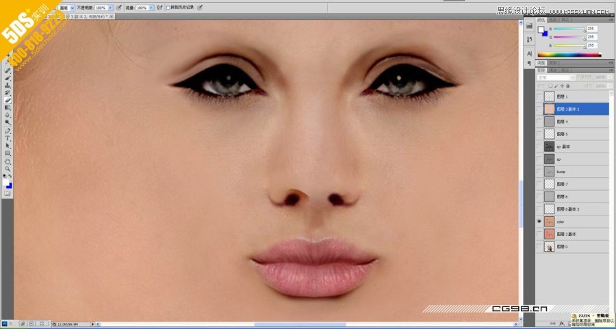
Task: Select the History Brush tool
Action: [8, 92]
